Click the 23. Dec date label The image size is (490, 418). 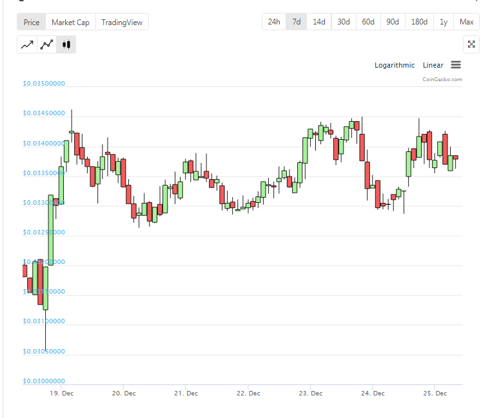311,394
